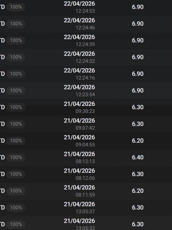Screen dimensions: 172x230
Task: Click the 100% badge in the 12:24:53 row
Action: pos(16,7)
